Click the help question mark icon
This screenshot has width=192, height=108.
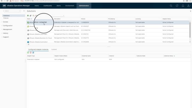pos(190,11)
